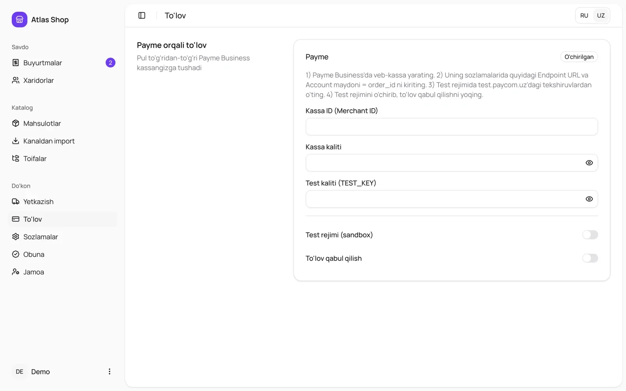Reveal the Test kaliti (TEST_KEY) value
The height and width of the screenshot is (391, 626).
pyautogui.click(x=589, y=199)
